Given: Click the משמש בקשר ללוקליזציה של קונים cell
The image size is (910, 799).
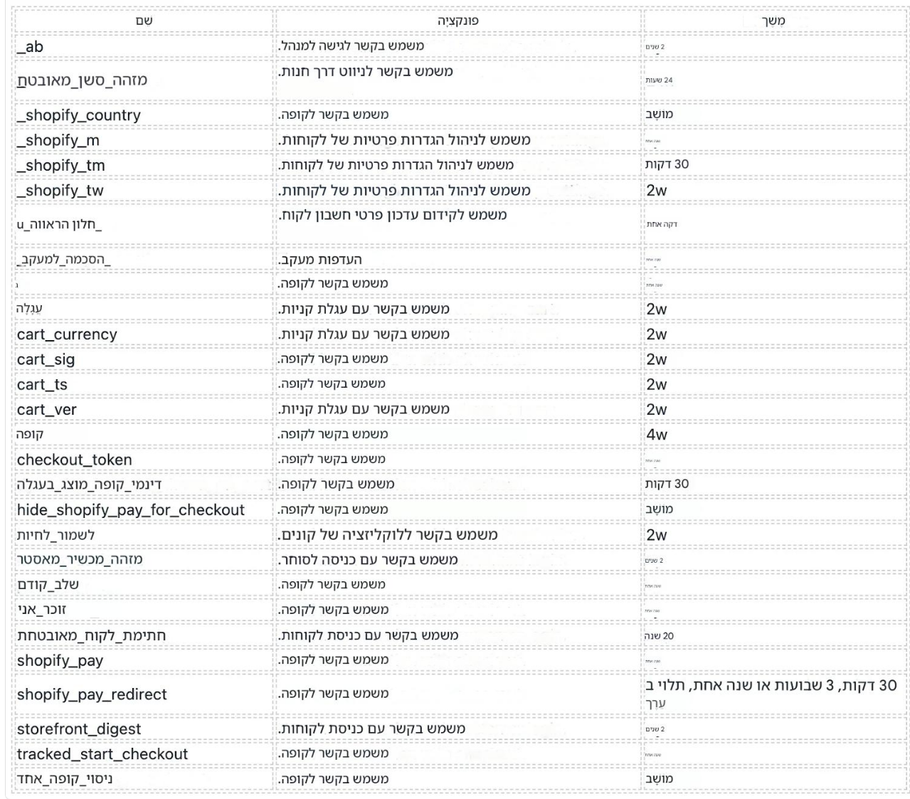Looking at the screenshot, I should (388, 535).
